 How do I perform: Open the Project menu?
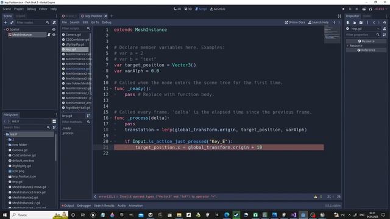pos(19,9)
